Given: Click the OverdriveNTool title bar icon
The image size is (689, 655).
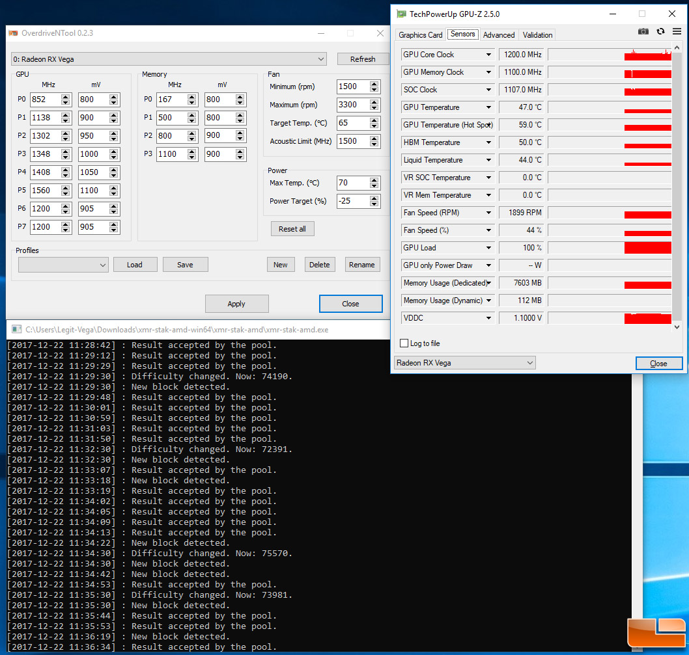Looking at the screenshot, I should pyautogui.click(x=13, y=33).
